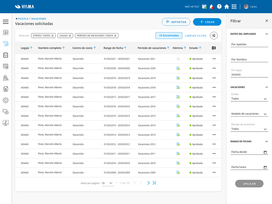Open the settings gear sidebar icon
Screen dimensions: 272x204
point(5,100)
